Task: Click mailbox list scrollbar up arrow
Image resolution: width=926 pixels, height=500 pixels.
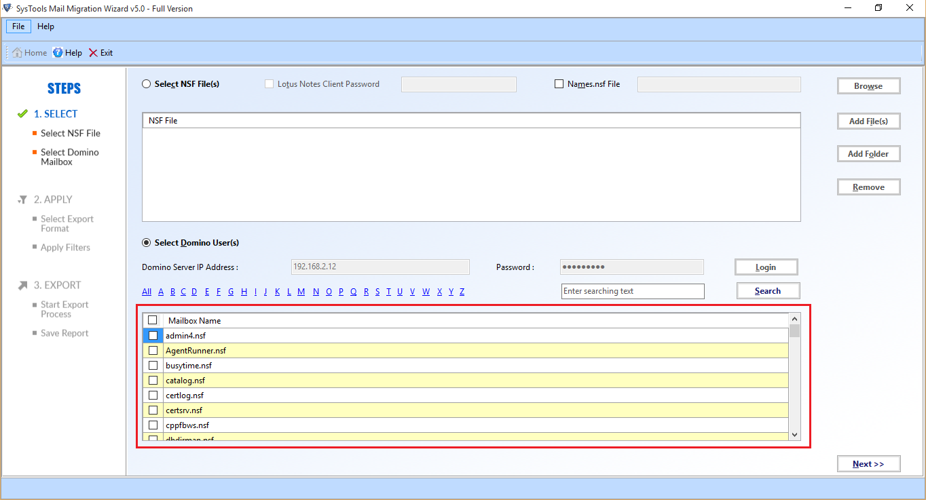Action: (794, 318)
